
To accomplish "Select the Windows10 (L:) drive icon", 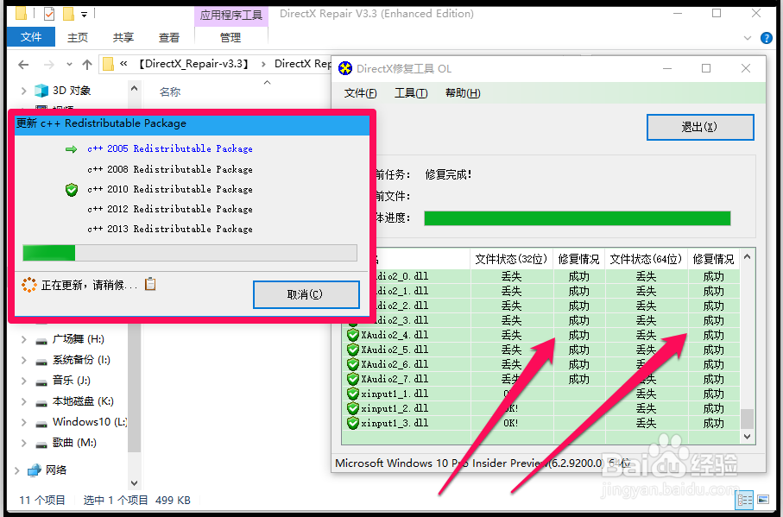I will [41, 424].
